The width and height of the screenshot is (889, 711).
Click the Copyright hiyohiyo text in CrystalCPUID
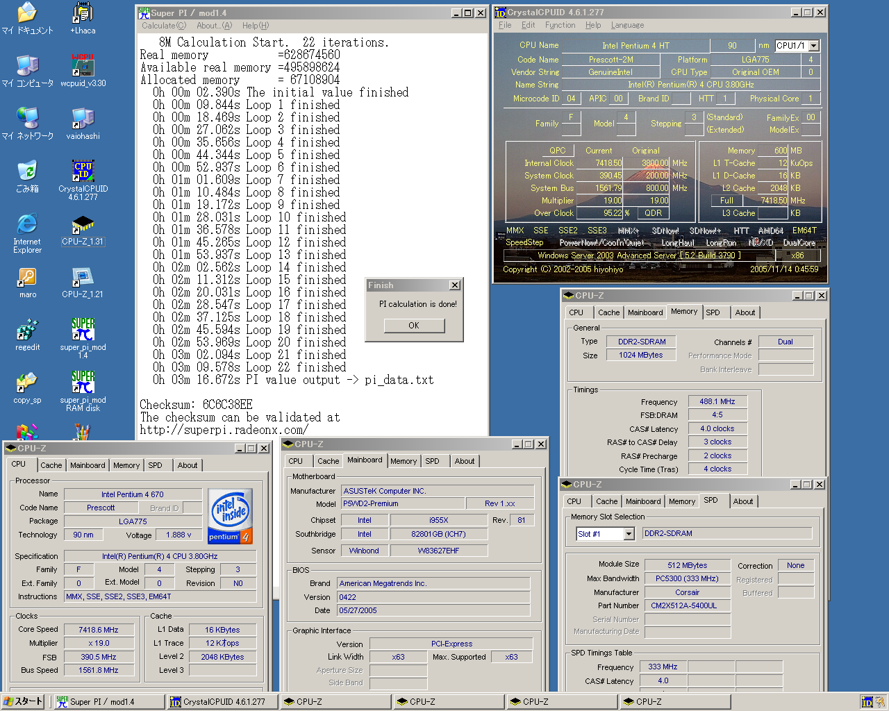(x=563, y=269)
